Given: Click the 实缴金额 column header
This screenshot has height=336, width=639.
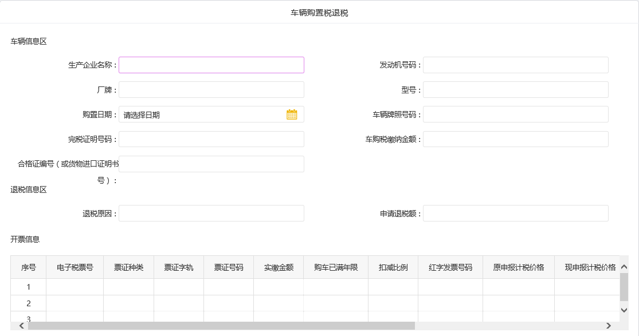Looking at the screenshot, I should click(279, 267).
